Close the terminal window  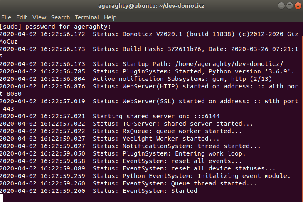[x=298, y=6]
